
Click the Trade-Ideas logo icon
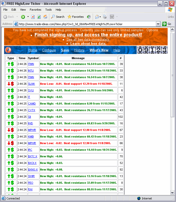(8, 50)
